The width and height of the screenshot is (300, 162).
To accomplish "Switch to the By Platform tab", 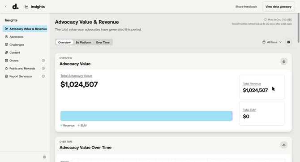I will 83,42.
